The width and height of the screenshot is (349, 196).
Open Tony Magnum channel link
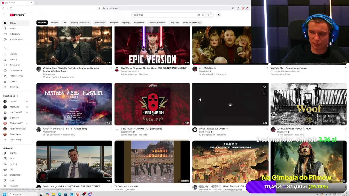(49, 74)
